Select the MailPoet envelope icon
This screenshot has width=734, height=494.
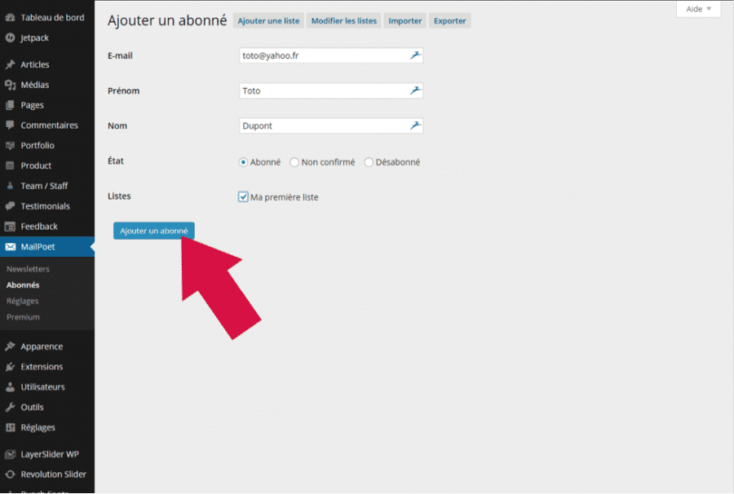pos(10,247)
